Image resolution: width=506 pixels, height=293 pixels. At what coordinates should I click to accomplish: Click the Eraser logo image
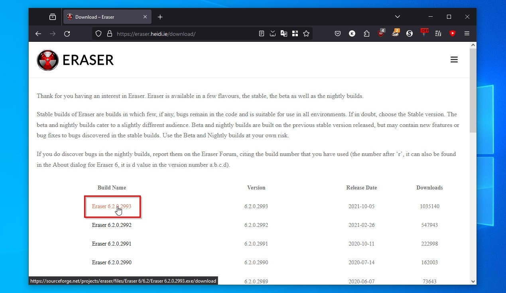tap(48, 60)
